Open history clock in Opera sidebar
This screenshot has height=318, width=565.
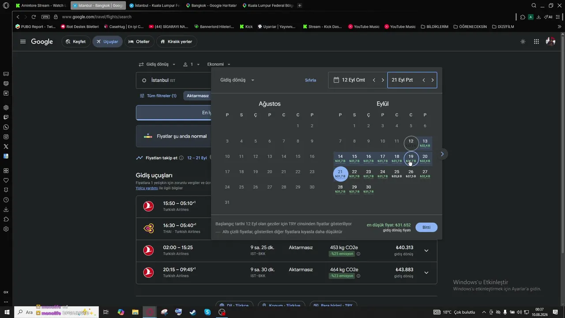click(x=6, y=200)
